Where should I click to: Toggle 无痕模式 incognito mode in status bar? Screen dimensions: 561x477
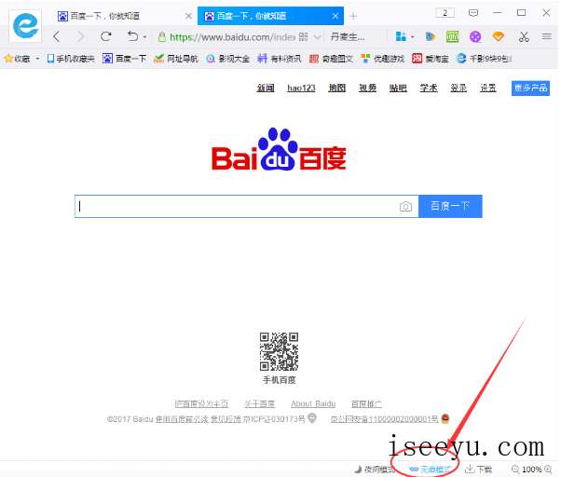(430, 470)
